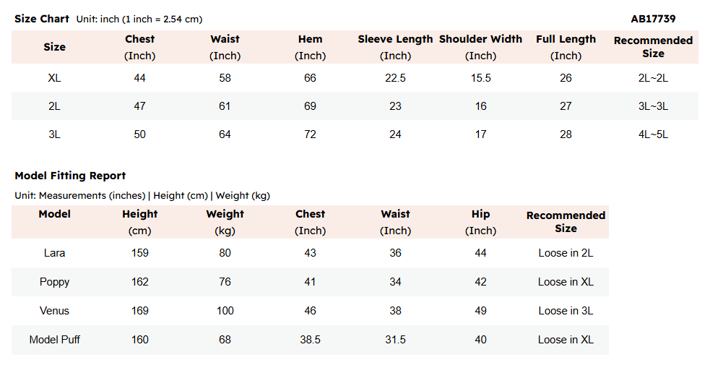Select the 2L size row label
710x373 pixels.
[x=54, y=106]
